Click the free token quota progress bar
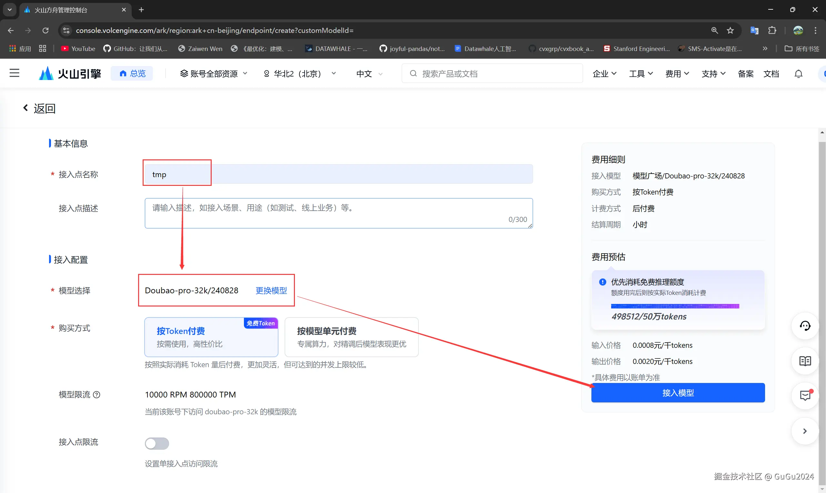 [675, 306]
